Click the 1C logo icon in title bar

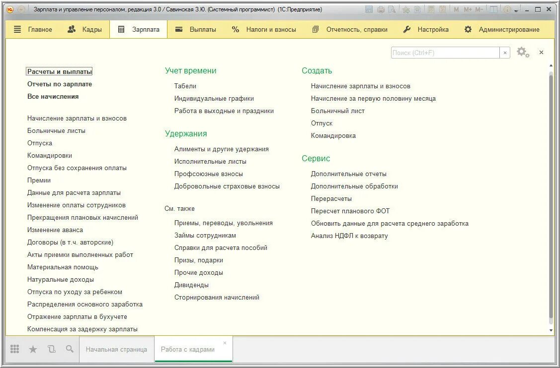(10, 9)
